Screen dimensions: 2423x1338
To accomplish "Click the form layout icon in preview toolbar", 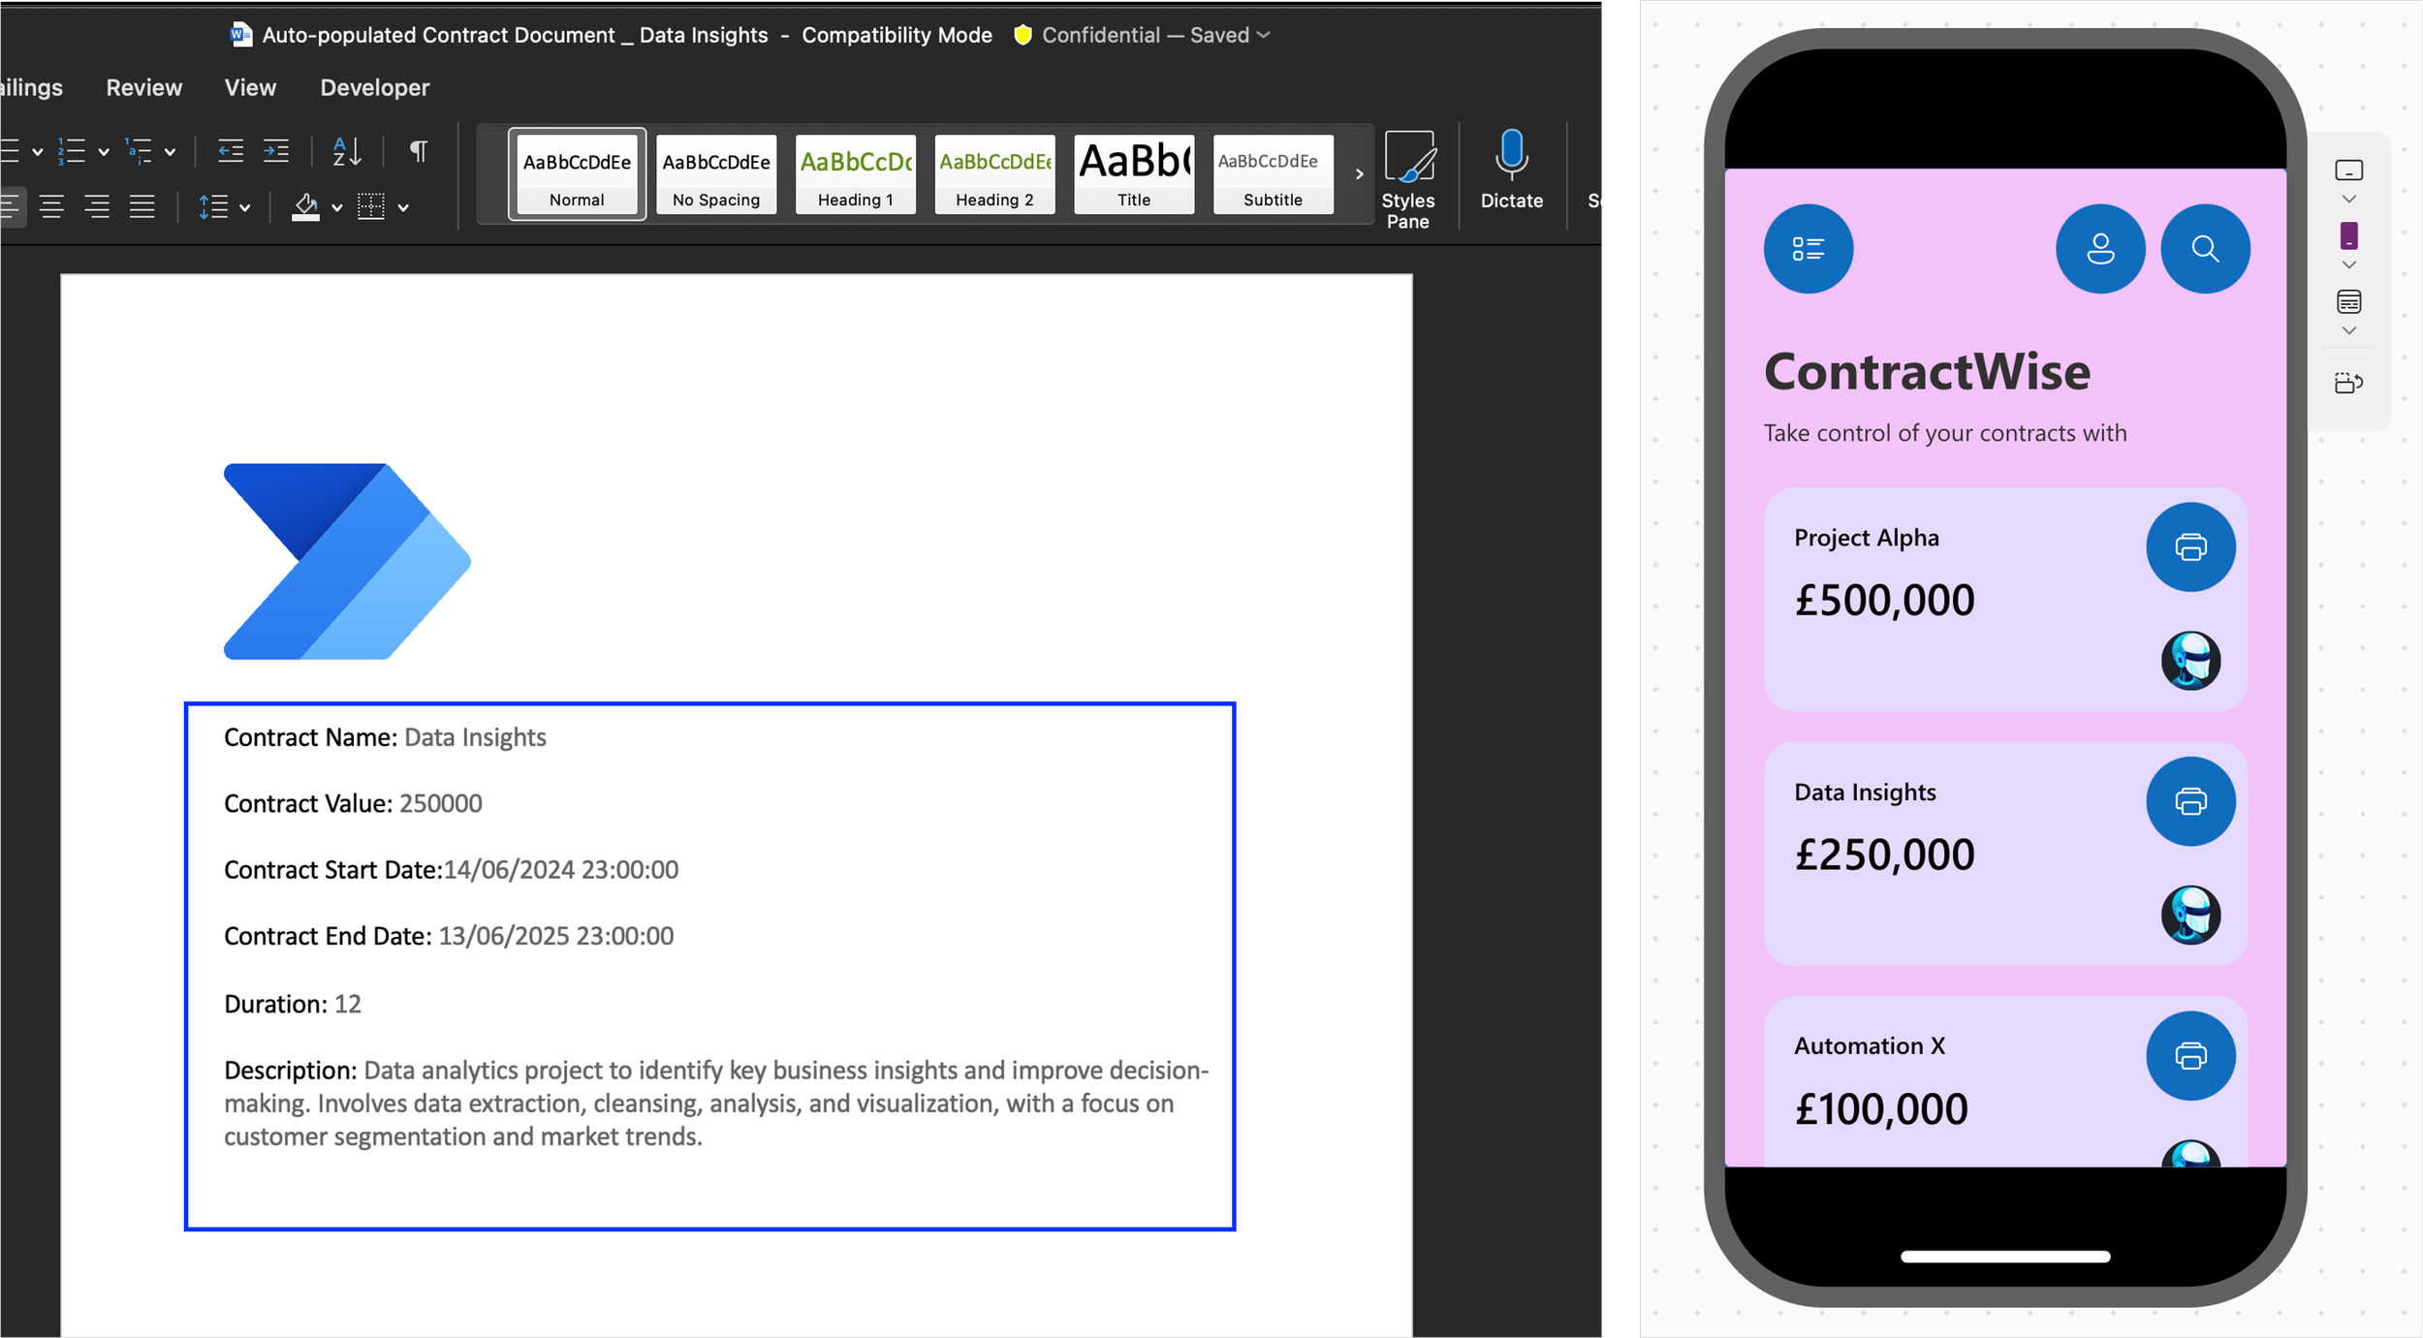I will pos(2348,302).
